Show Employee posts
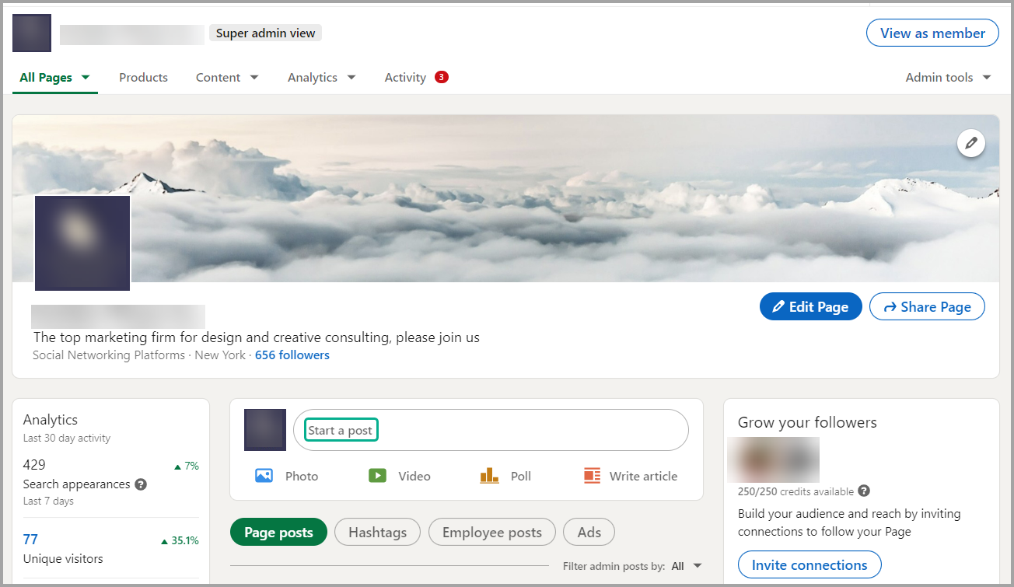 click(491, 532)
